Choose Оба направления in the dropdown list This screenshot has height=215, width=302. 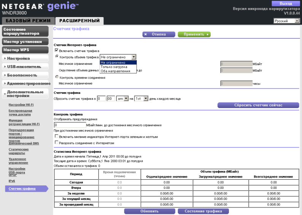(x=118, y=71)
